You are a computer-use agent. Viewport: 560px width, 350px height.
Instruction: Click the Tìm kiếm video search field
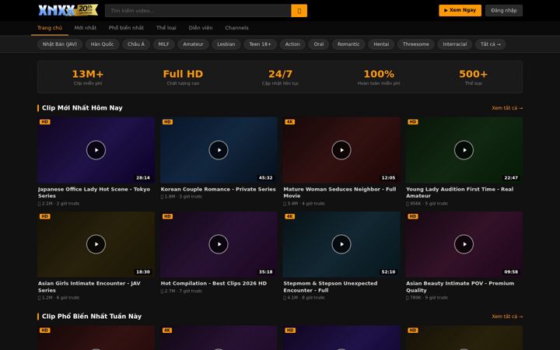click(198, 11)
